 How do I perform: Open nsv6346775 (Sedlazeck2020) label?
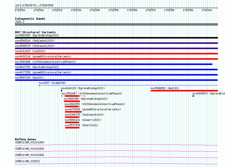tap(84, 115)
